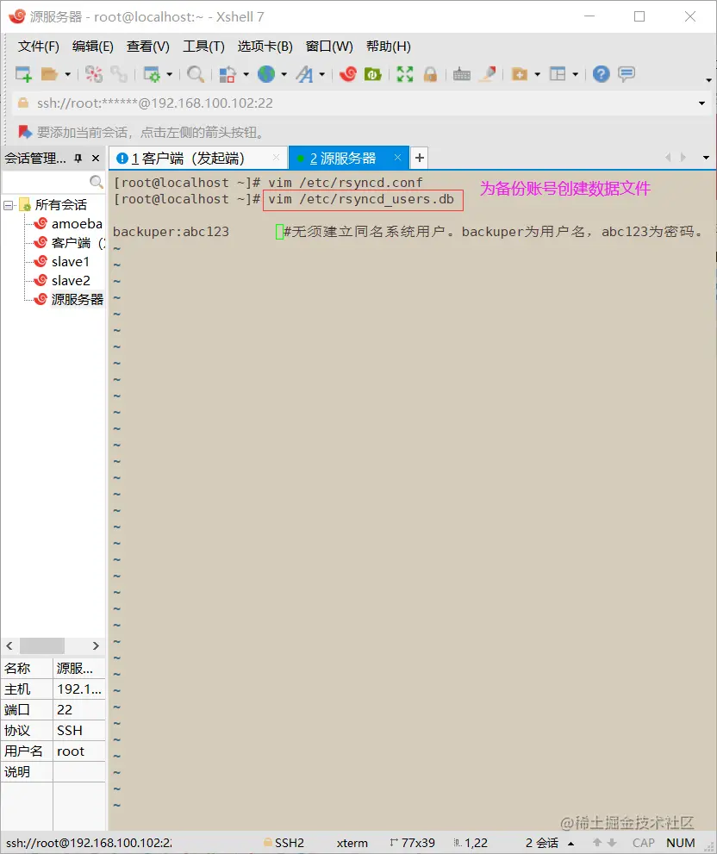
Task: Click the 用户名 value root cell
Action: (79, 751)
